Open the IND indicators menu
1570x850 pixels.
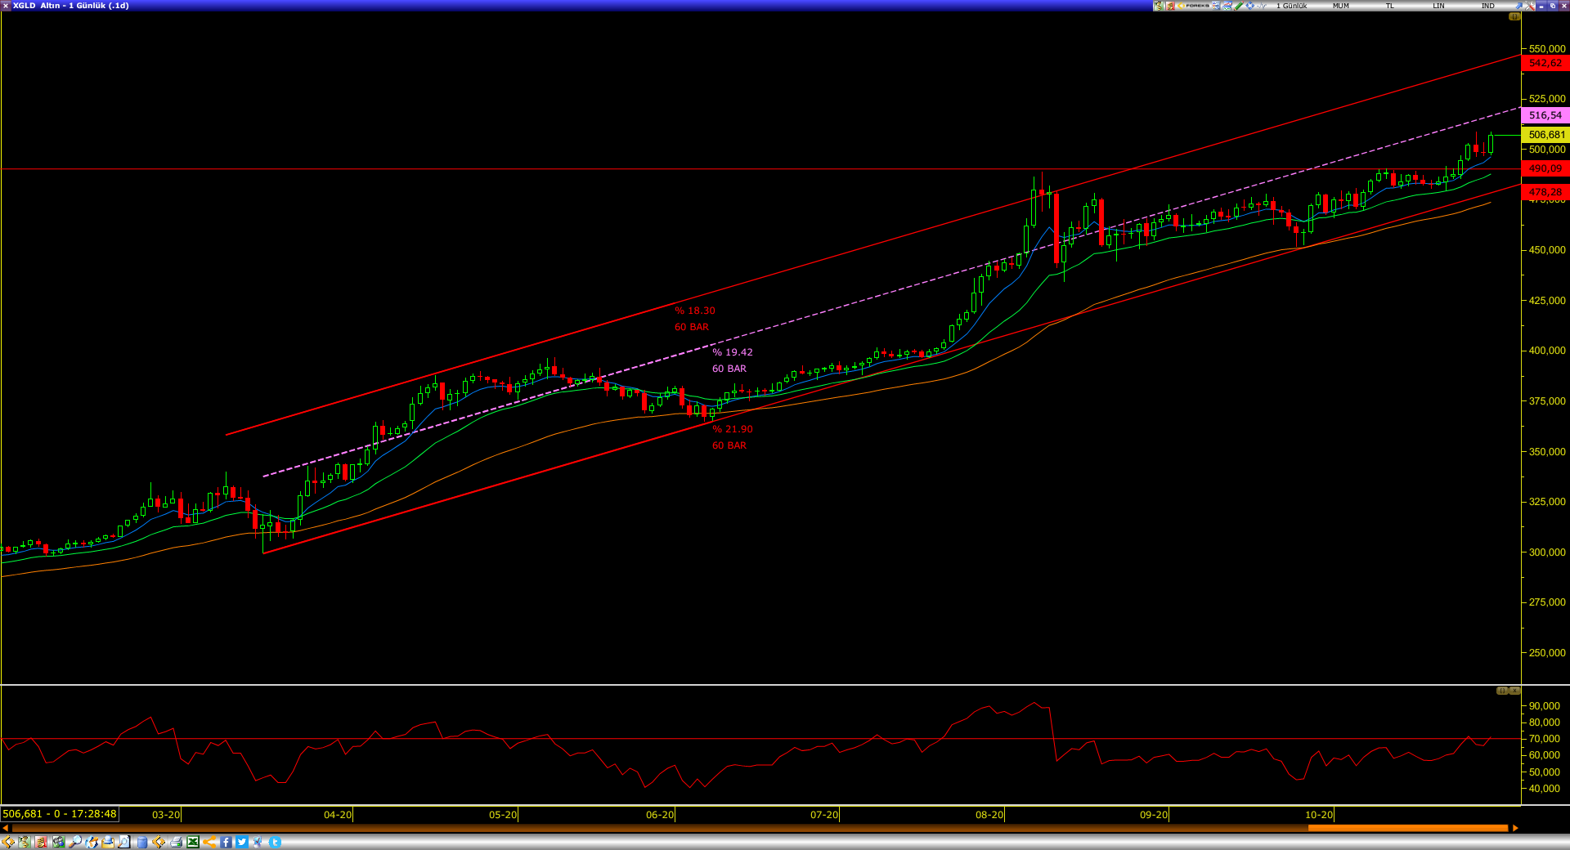pos(1488,6)
